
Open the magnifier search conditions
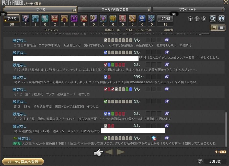click(213, 19)
